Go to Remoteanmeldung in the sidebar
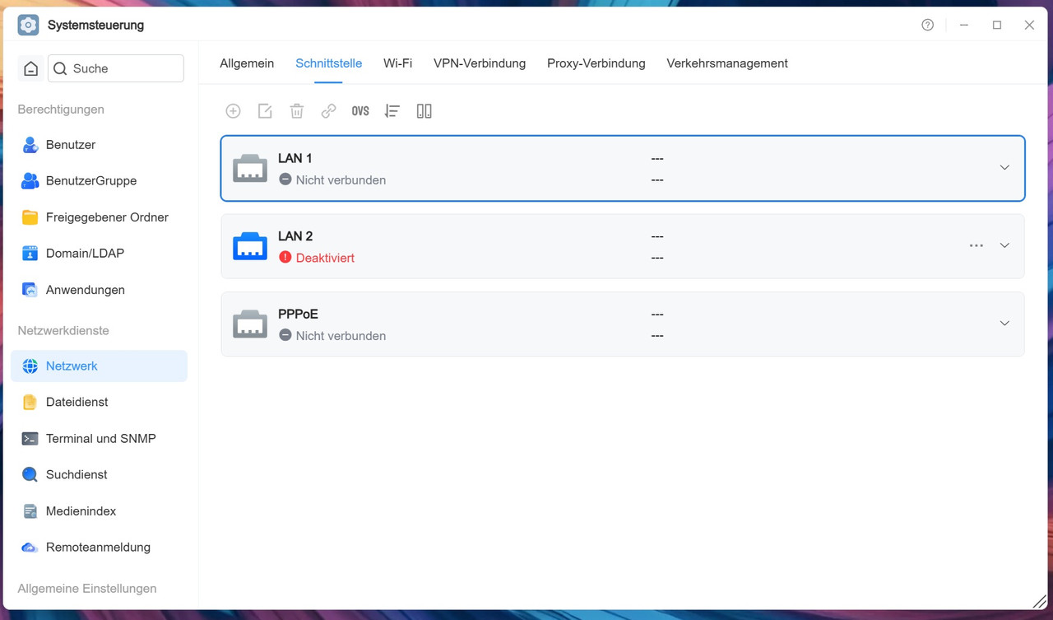 [100, 548]
